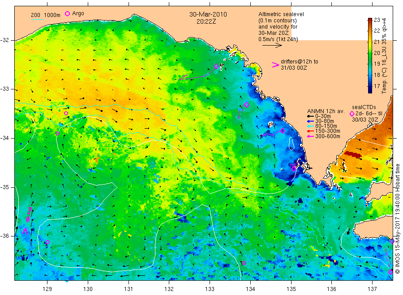Click the vertical 'Temp. (°C) 16_L3U' axis label
Image resolution: width=403 pixels, height=295 pixels.
click(x=384, y=56)
